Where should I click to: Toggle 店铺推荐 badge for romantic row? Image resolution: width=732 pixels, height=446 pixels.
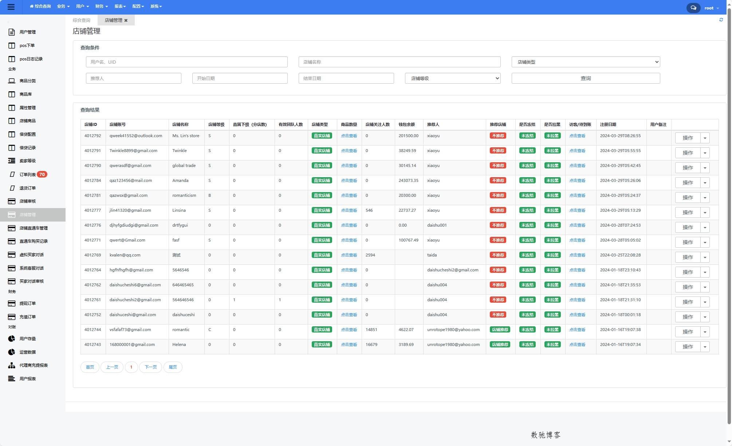500,330
